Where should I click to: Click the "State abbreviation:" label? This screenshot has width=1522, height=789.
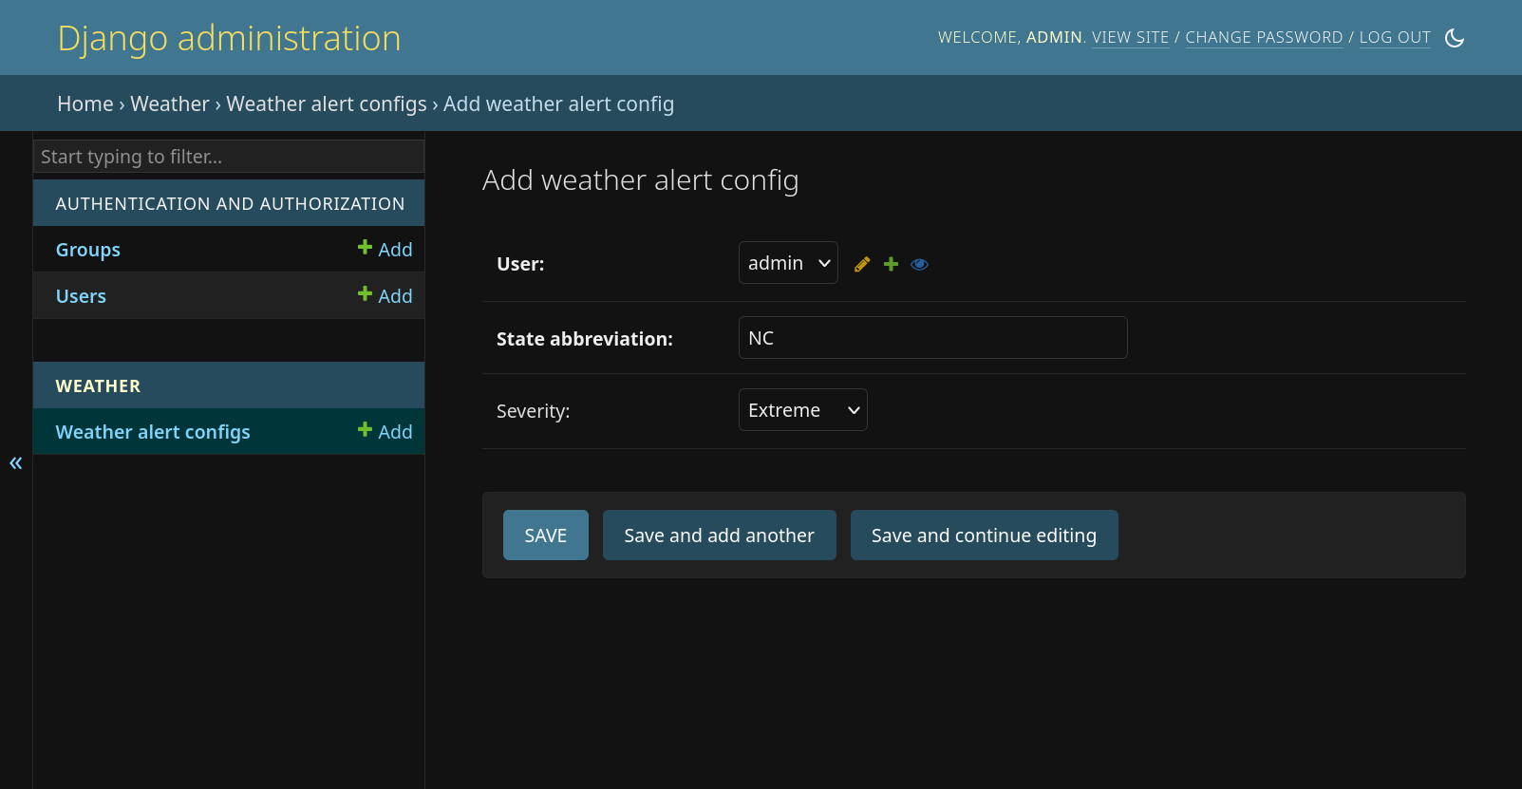(x=585, y=339)
